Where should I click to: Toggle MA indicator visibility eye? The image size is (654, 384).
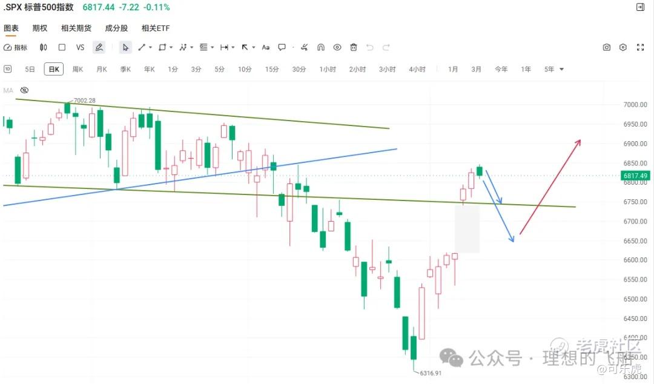click(24, 90)
